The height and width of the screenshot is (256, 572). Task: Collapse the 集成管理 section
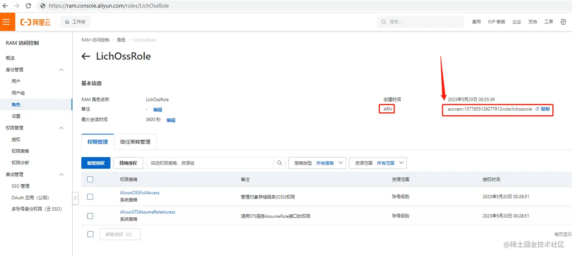tap(61, 175)
